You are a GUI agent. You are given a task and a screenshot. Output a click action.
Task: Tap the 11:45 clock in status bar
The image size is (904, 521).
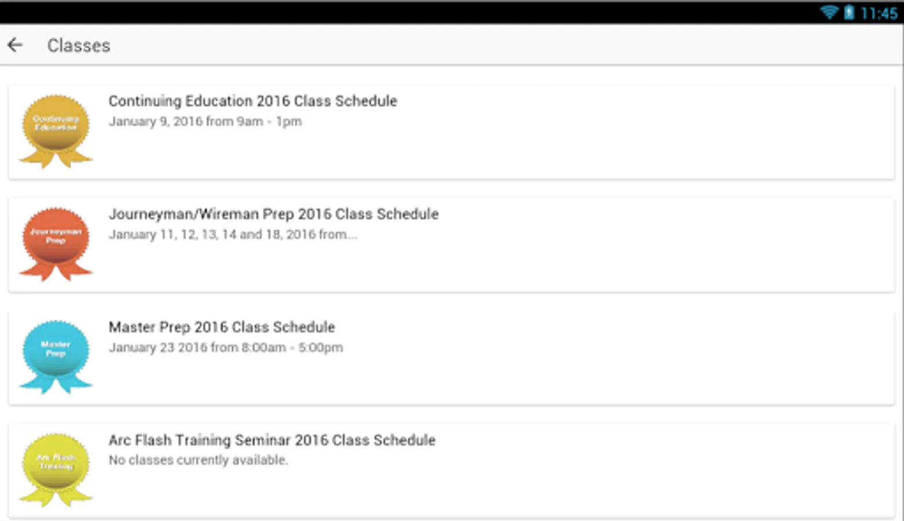click(x=879, y=13)
